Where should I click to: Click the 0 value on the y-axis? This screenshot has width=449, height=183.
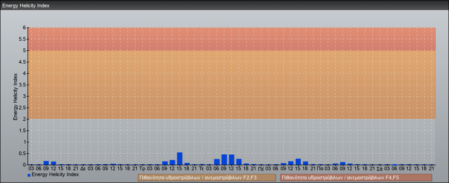coord(25,165)
